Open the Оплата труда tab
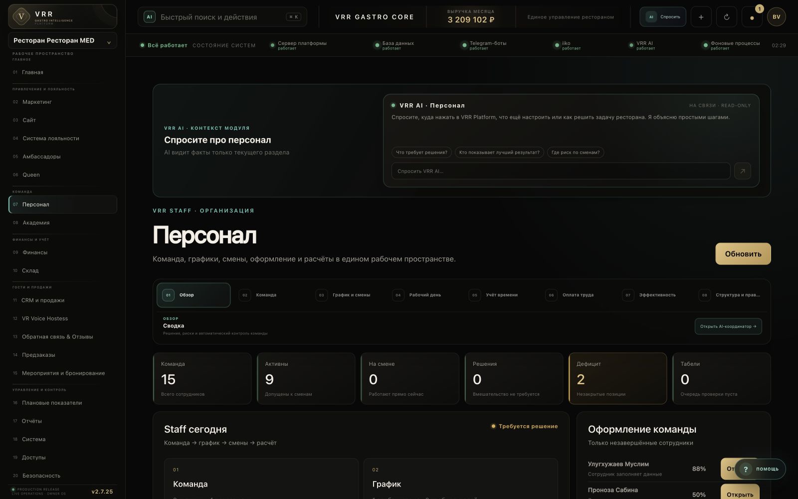798x499 pixels. (x=577, y=295)
